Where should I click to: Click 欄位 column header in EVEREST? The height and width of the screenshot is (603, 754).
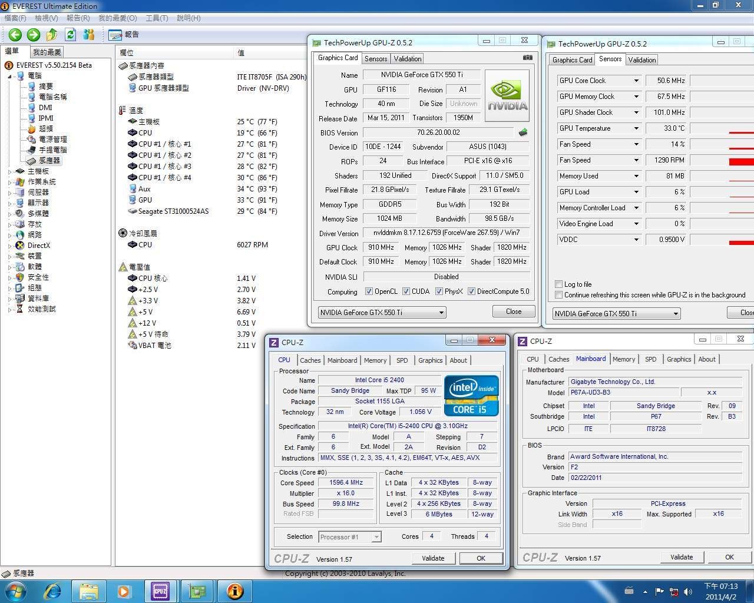point(175,52)
